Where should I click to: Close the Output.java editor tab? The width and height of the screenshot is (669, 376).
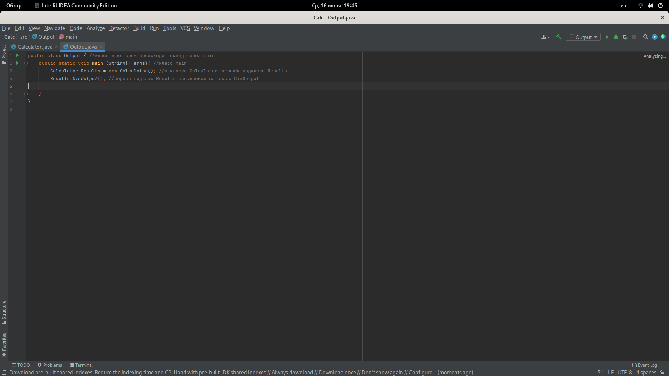pyautogui.click(x=101, y=47)
